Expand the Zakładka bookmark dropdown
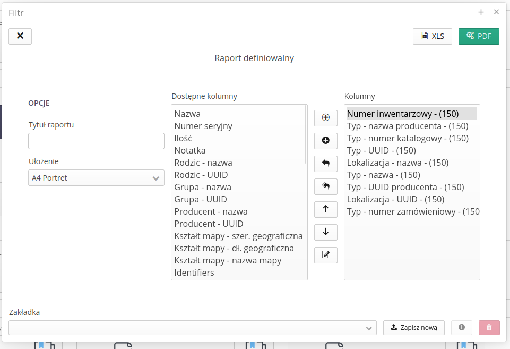Image resolution: width=510 pixels, height=349 pixels. point(193,328)
